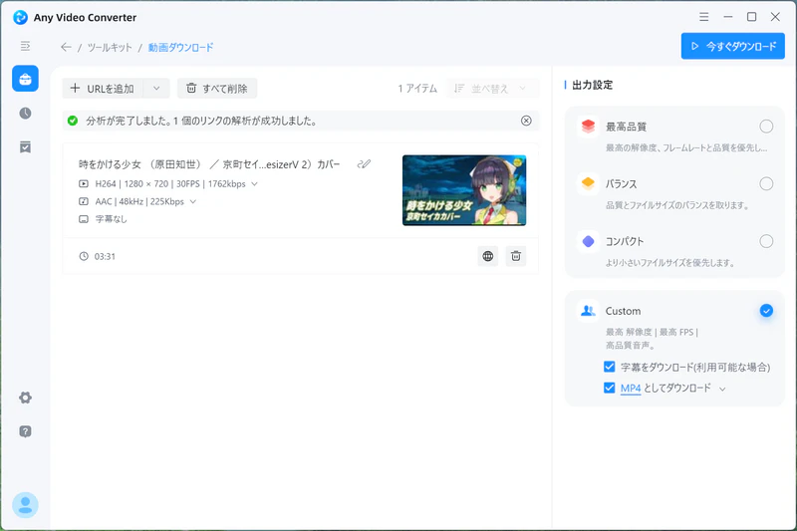Image resolution: width=797 pixels, height=531 pixels.
Task: Click the user account avatar
Action: point(25,505)
